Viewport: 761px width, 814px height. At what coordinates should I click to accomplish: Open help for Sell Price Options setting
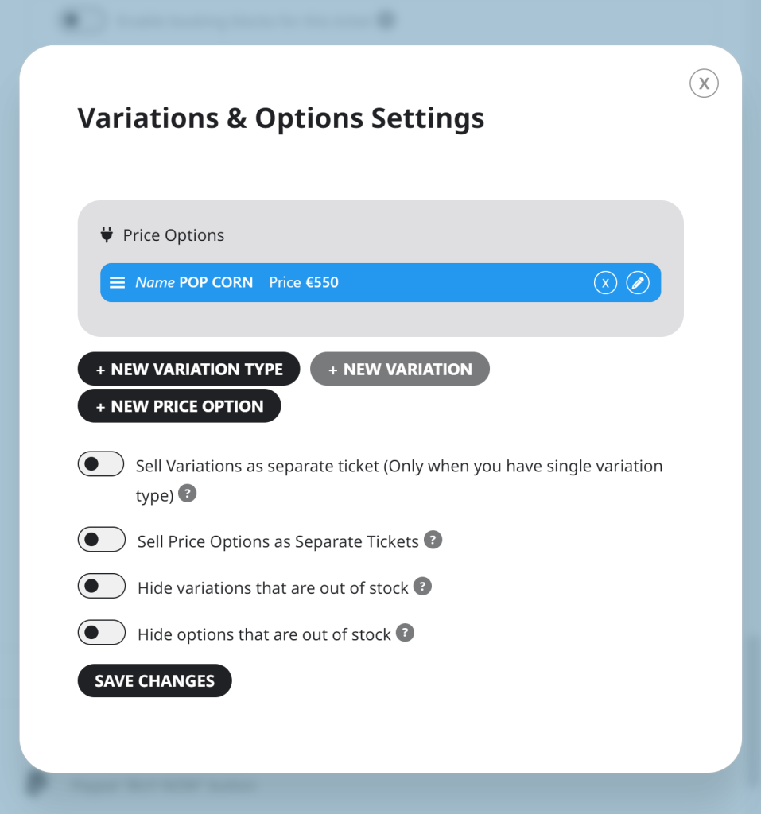433,540
